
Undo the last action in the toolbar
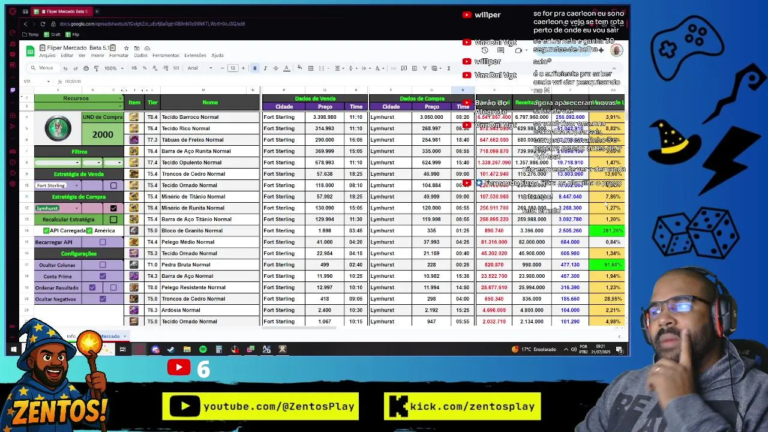pyautogui.click(x=65, y=68)
